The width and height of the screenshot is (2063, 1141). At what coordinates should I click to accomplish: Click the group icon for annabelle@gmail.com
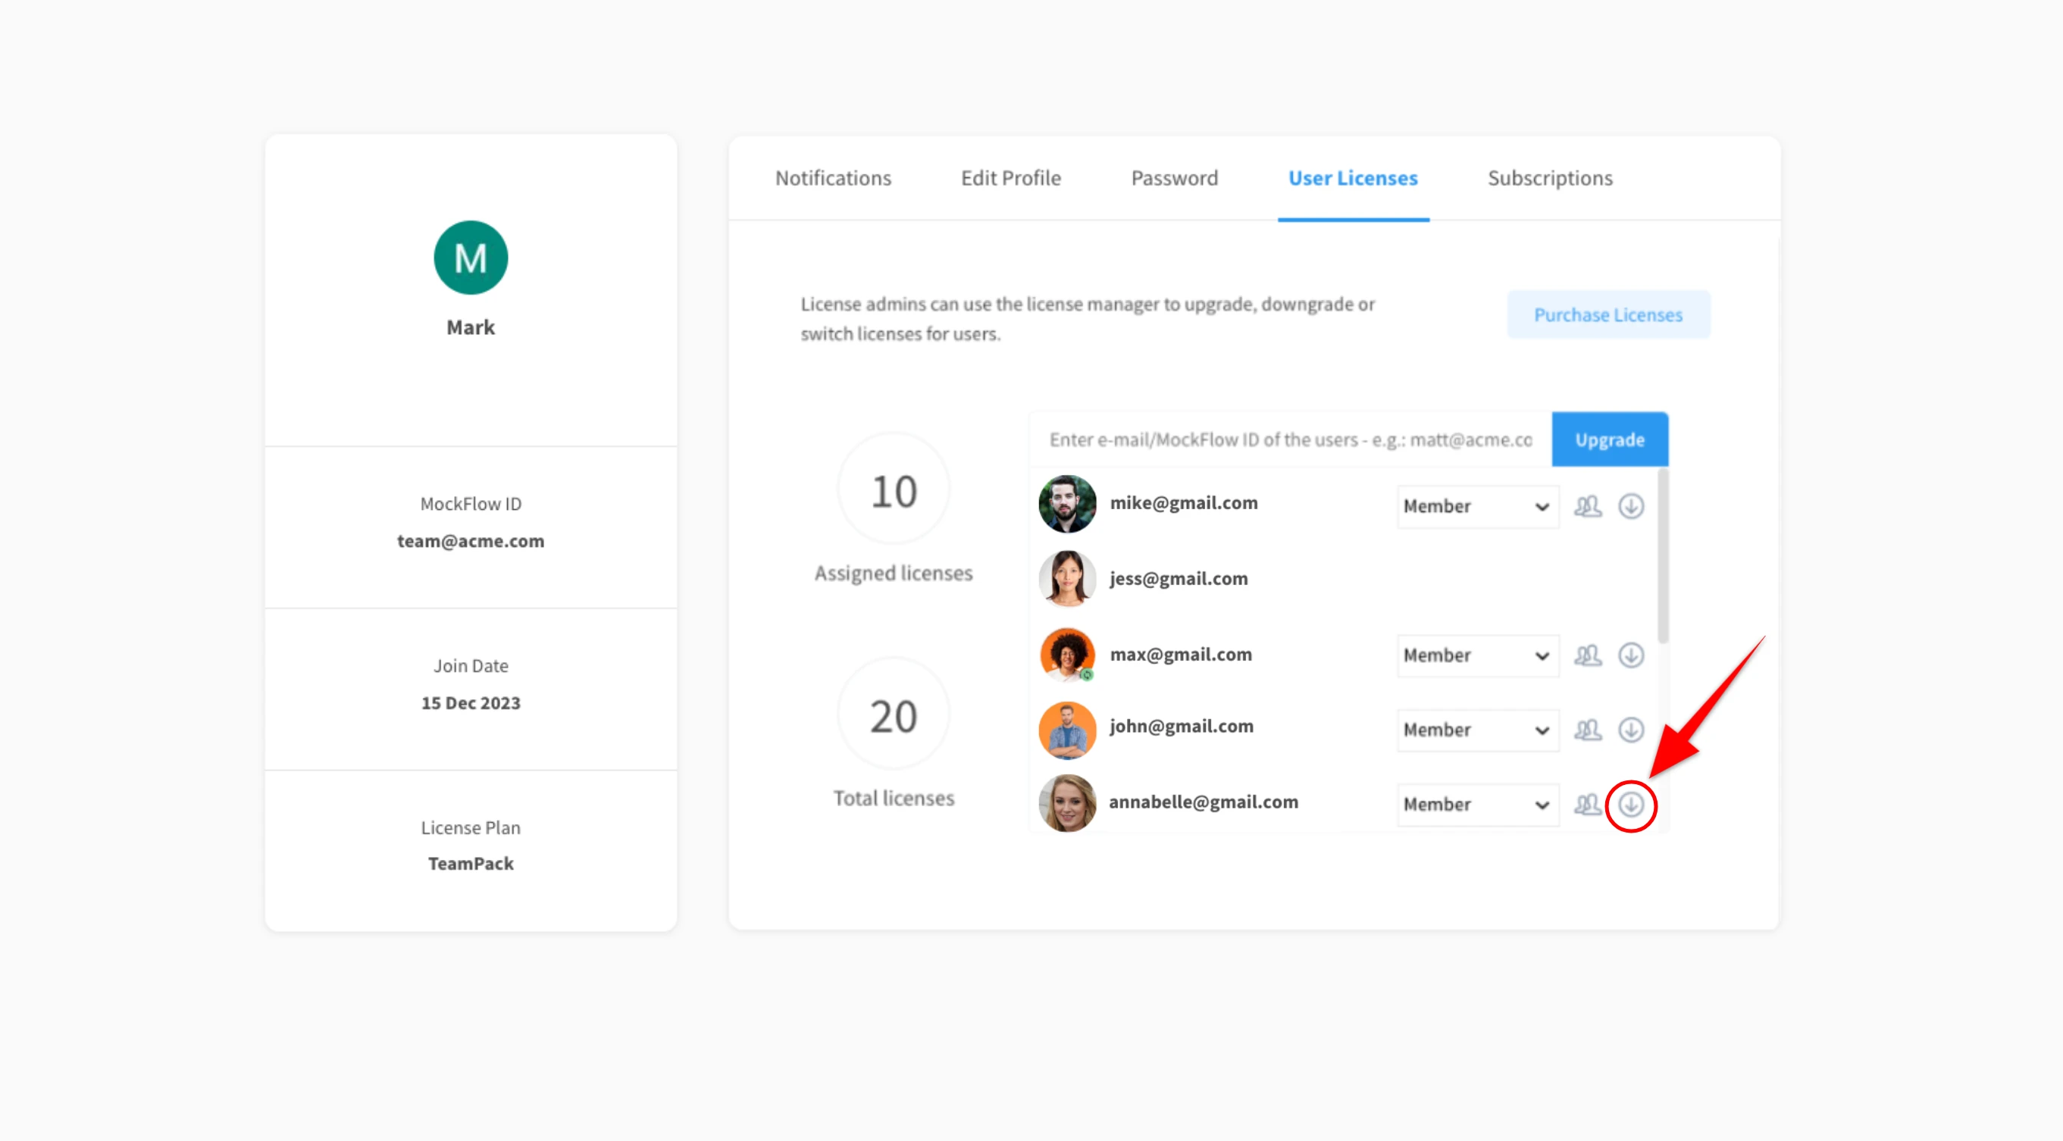coord(1587,804)
